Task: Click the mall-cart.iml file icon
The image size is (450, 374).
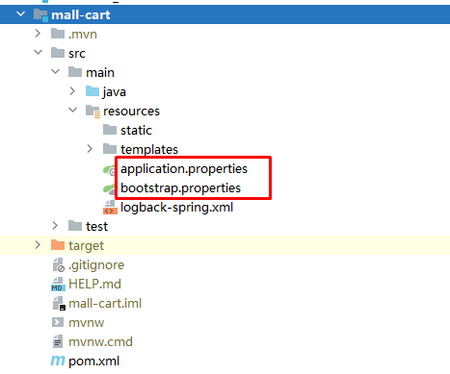Action: pyautogui.click(x=59, y=304)
